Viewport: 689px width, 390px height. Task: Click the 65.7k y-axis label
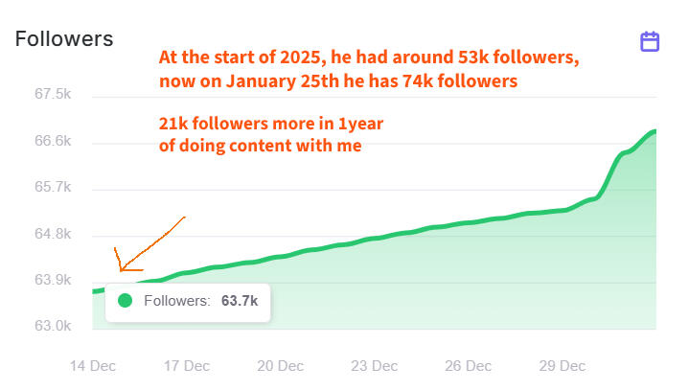[x=52, y=188]
